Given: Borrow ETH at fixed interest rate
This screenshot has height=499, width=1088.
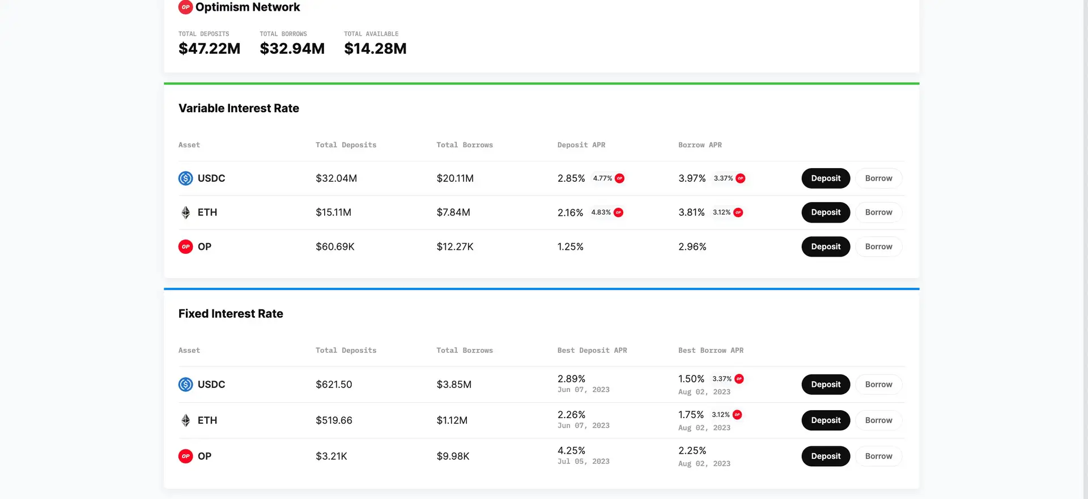Looking at the screenshot, I should (878, 420).
